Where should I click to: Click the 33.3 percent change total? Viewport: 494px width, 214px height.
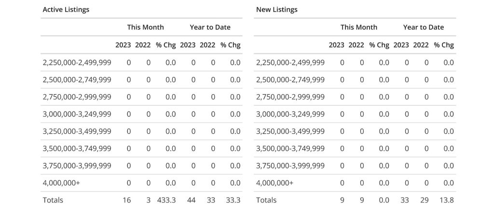tap(234, 200)
